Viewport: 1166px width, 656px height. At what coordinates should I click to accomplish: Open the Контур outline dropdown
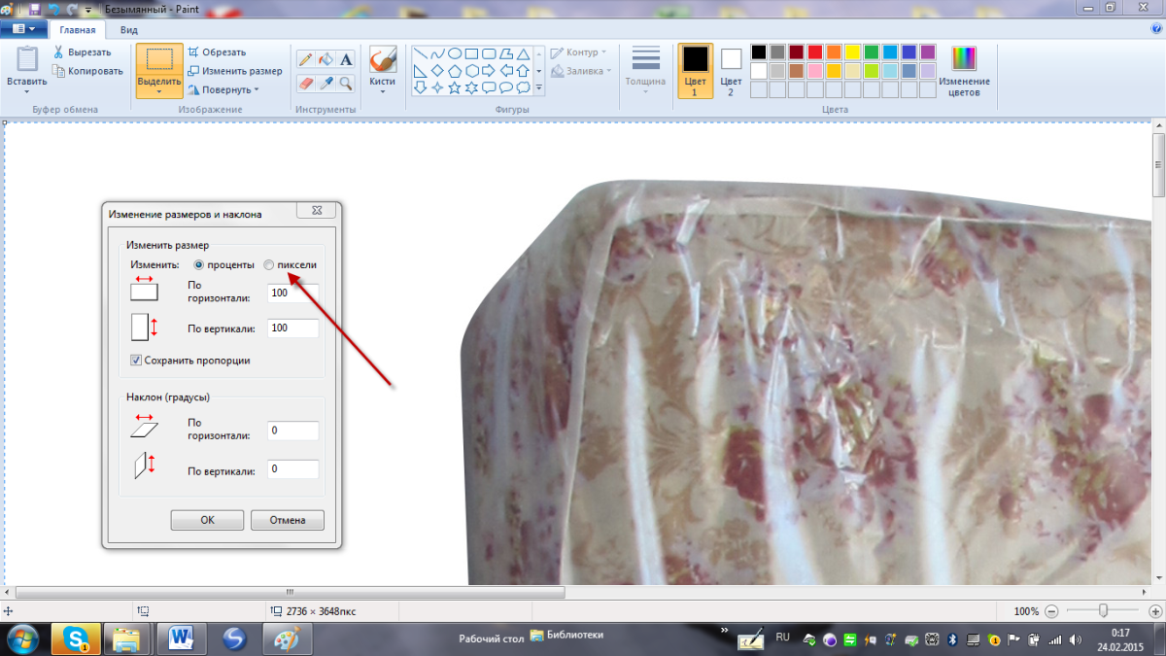(579, 52)
